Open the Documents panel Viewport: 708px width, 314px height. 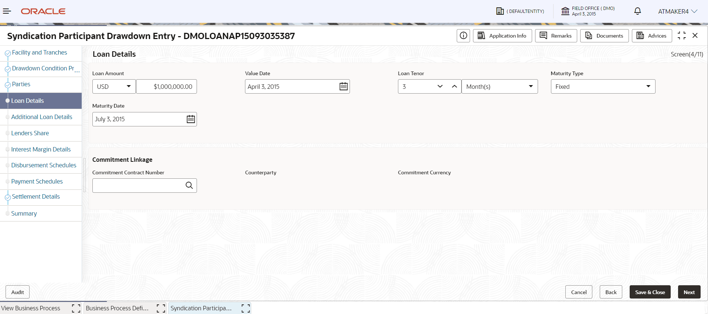(604, 36)
